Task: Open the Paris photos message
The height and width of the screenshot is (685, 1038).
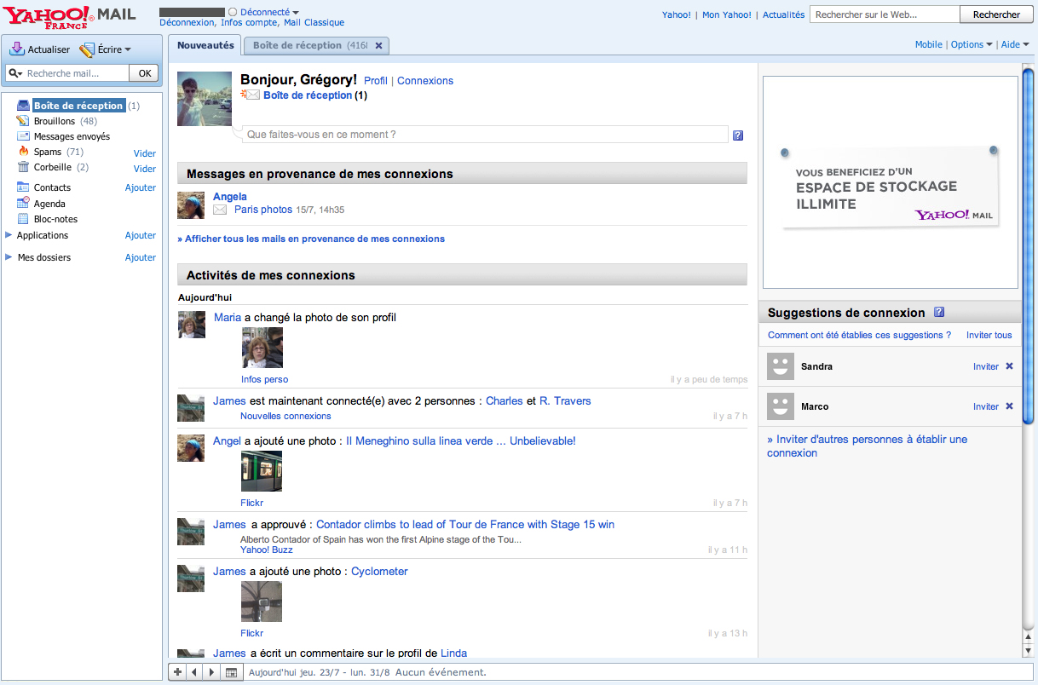Action: tap(263, 210)
